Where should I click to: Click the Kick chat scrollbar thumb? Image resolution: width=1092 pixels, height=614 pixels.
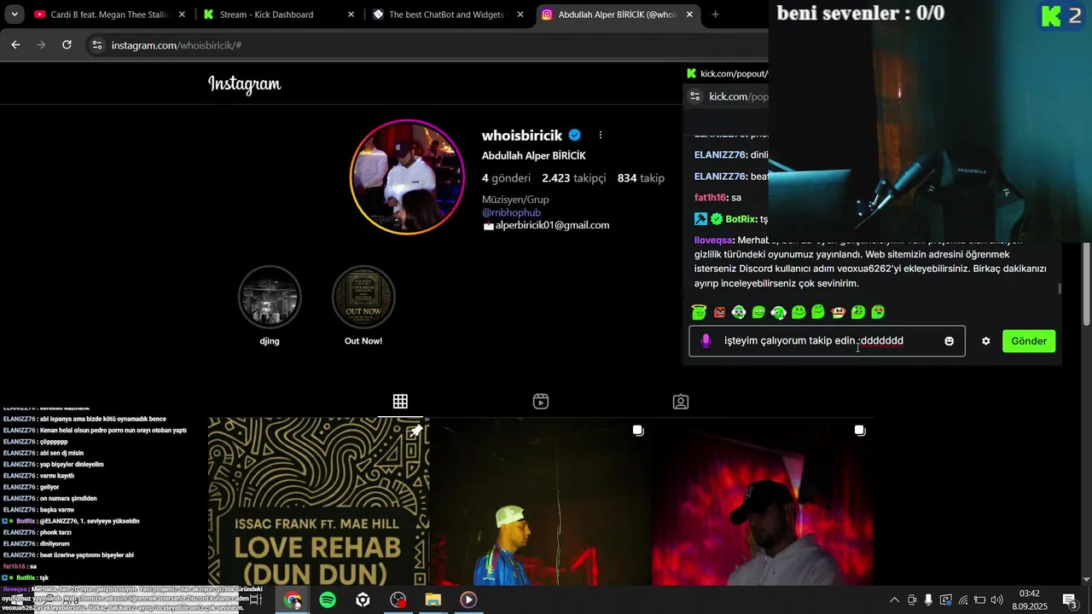pyautogui.click(x=1060, y=289)
